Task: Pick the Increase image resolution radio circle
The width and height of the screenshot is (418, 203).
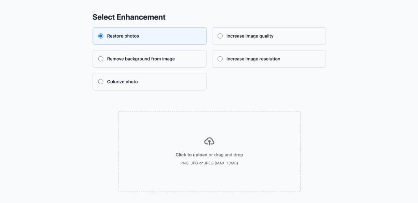Action: (220, 59)
